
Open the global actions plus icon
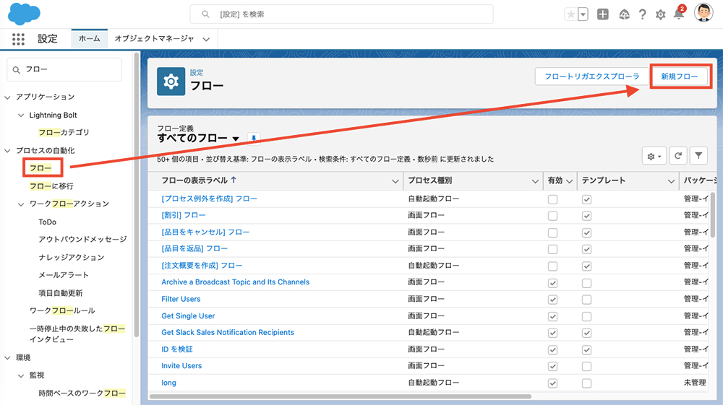603,14
